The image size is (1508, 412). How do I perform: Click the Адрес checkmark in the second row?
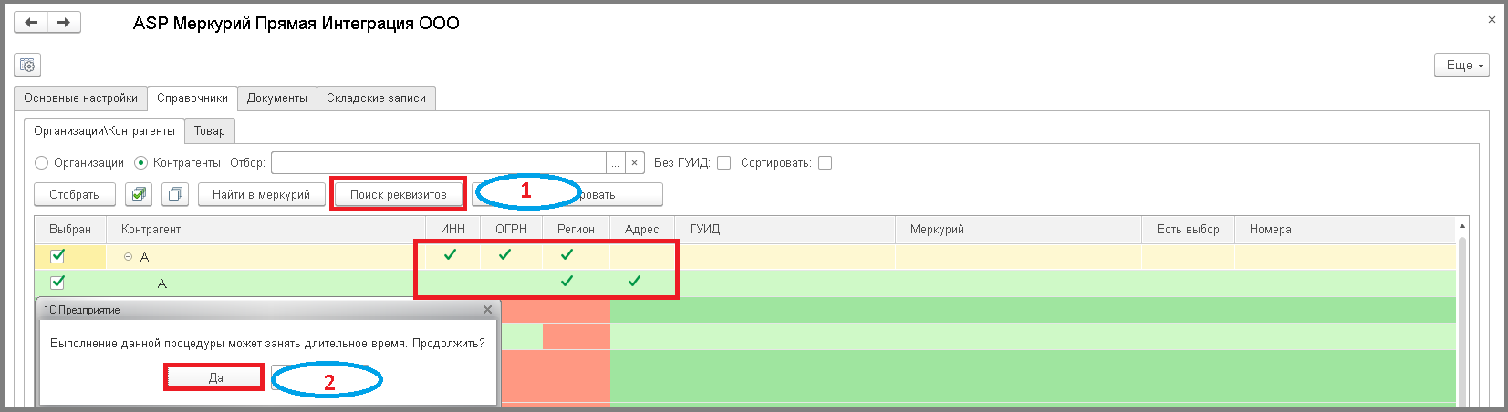pos(634,282)
